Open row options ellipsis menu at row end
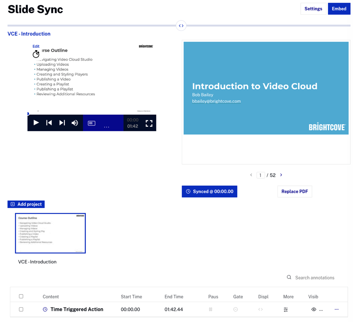 [x=337, y=309]
